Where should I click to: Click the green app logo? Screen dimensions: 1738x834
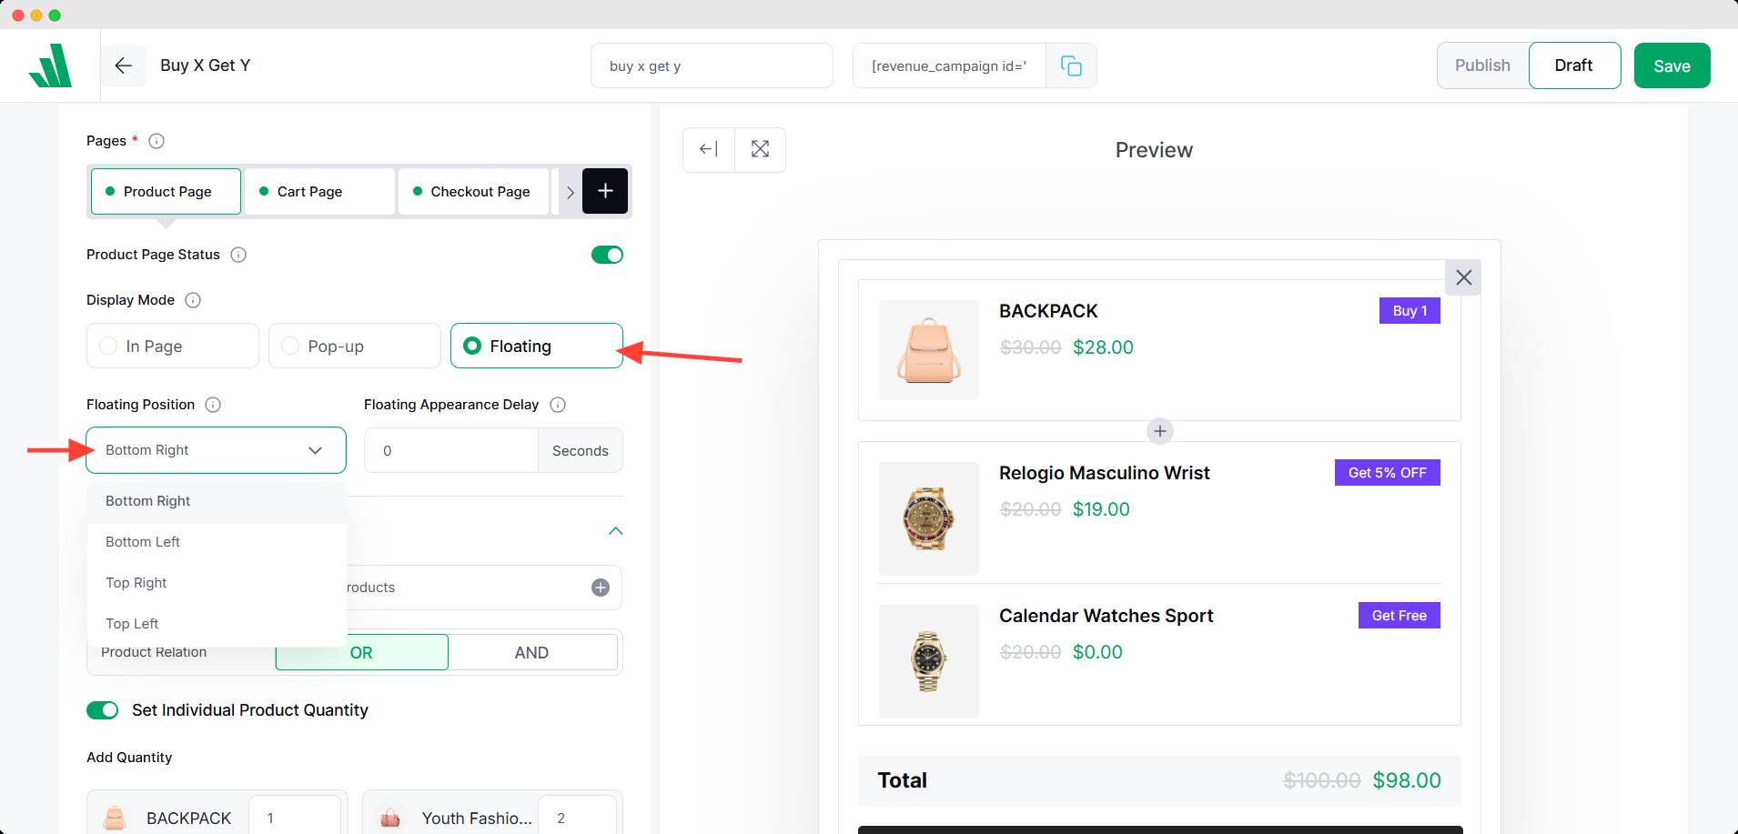[x=50, y=65]
